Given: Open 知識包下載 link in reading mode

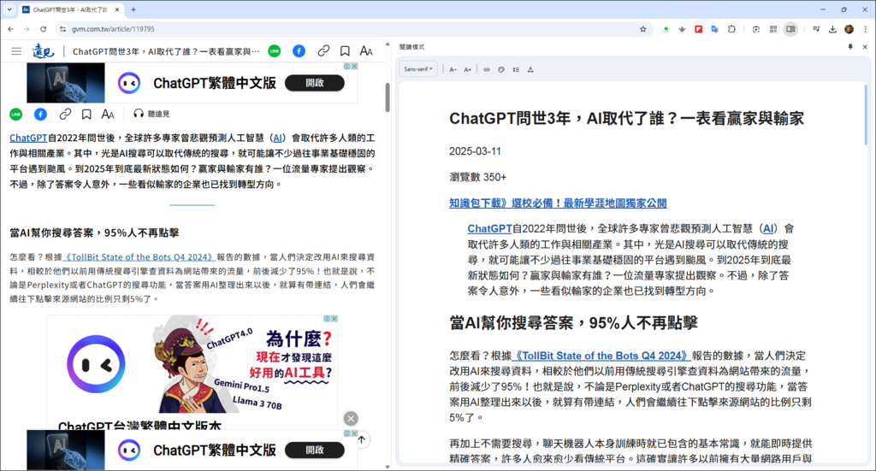Looking at the screenshot, I should tap(558, 203).
